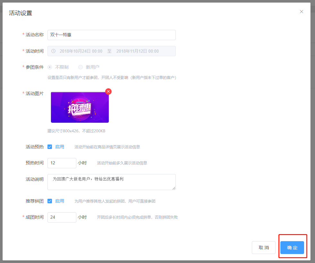Click the 活动开始前在商品详情页展示活动信息 hint
The image size is (315, 263).
(107, 147)
